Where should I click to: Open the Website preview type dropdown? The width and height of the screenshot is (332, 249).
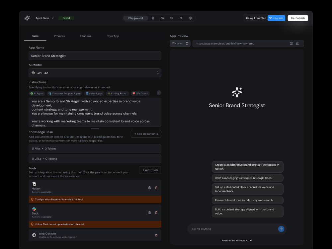(x=180, y=43)
